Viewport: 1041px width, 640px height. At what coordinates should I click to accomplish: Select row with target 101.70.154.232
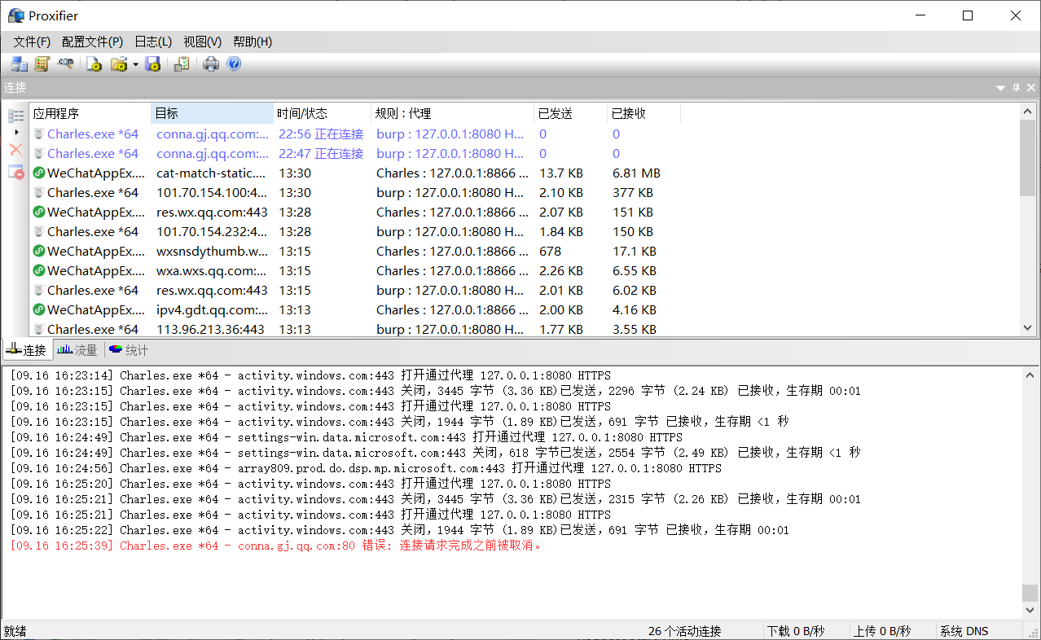pyautogui.click(x=524, y=231)
